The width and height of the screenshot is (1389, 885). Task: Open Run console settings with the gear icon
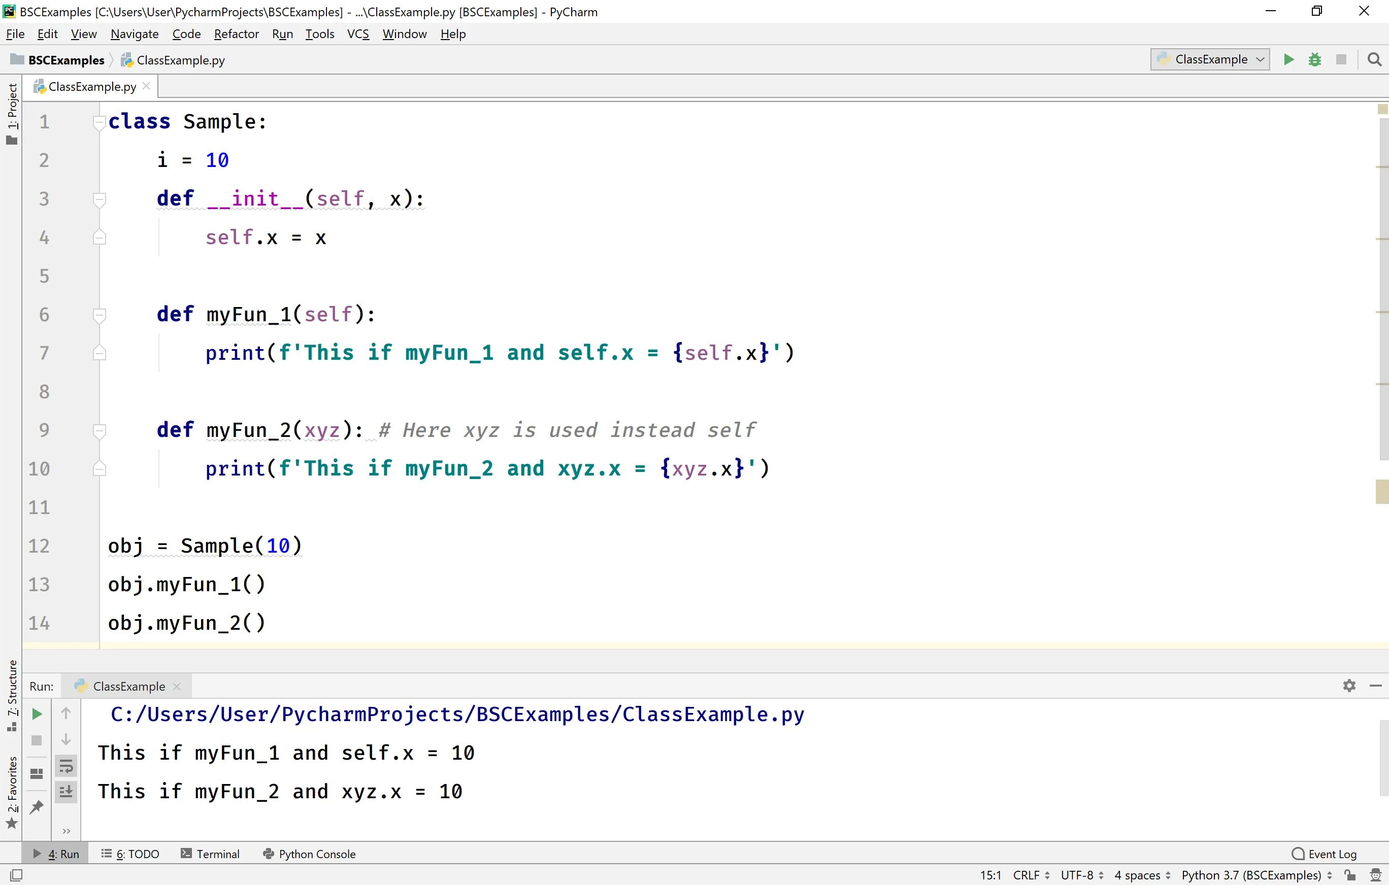coord(1348,686)
